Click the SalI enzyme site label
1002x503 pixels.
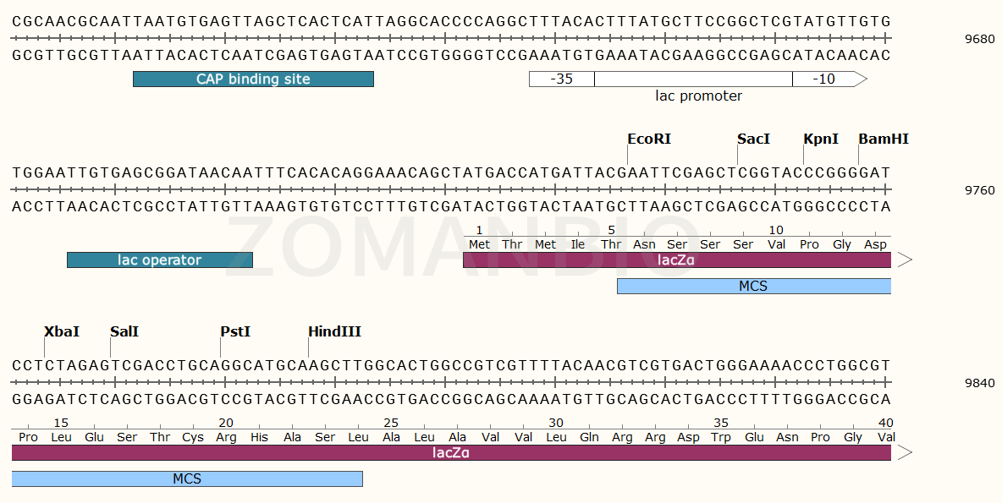point(124,331)
